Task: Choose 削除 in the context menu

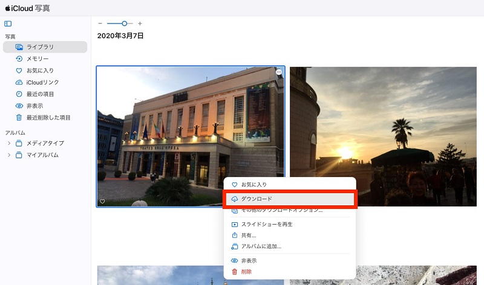Action: [290, 272]
